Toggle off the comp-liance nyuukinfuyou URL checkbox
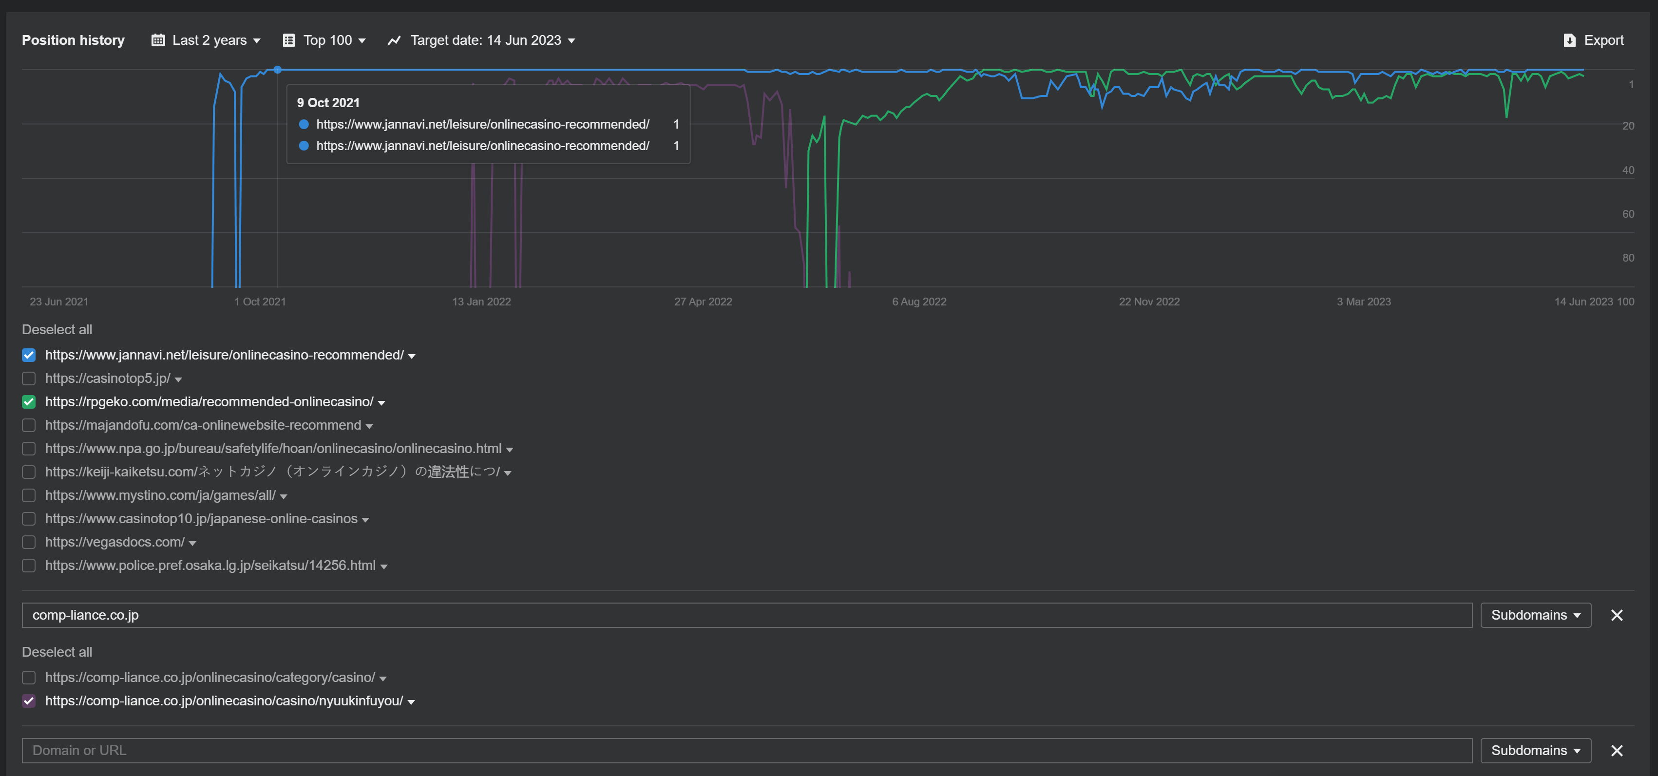Image resolution: width=1658 pixels, height=776 pixels. (x=29, y=701)
